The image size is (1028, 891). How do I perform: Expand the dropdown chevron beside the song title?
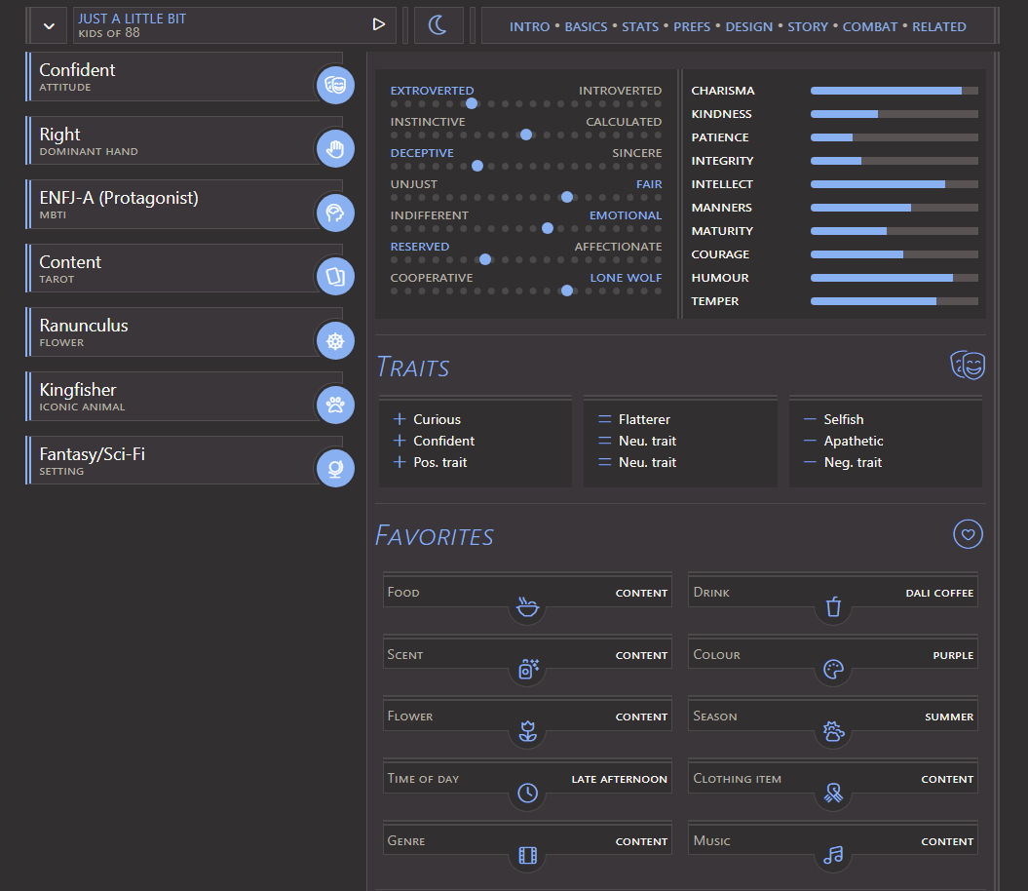49,26
